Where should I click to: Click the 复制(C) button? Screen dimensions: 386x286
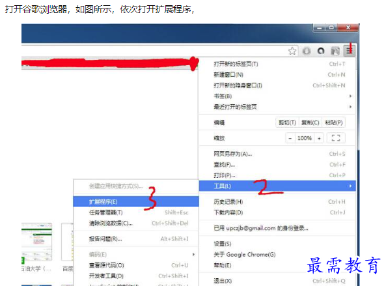tap(310, 122)
